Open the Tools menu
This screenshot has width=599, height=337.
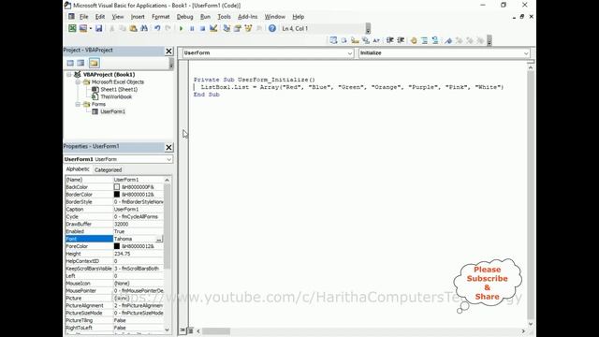(x=224, y=17)
